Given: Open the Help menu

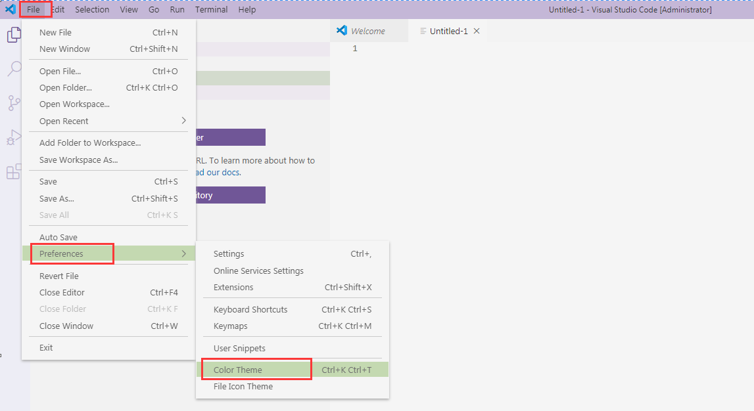Looking at the screenshot, I should click(x=247, y=10).
